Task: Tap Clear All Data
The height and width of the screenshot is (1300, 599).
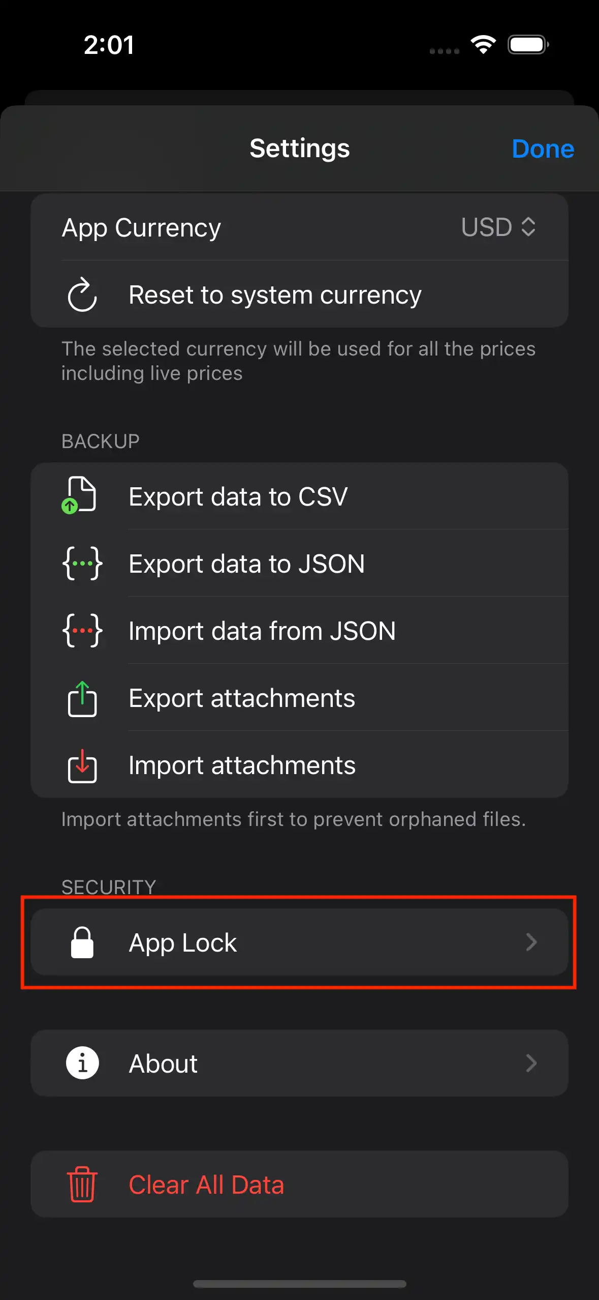Action: [x=299, y=1185]
